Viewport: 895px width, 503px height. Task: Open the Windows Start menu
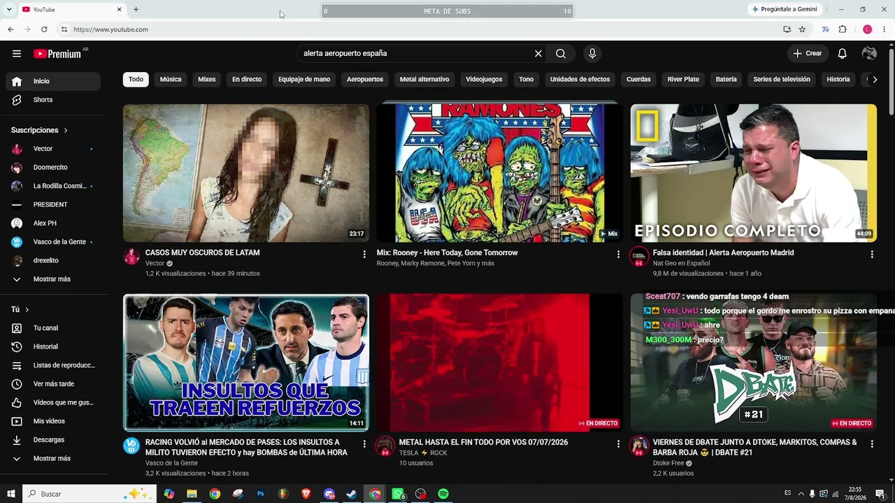click(x=10, y=494)
